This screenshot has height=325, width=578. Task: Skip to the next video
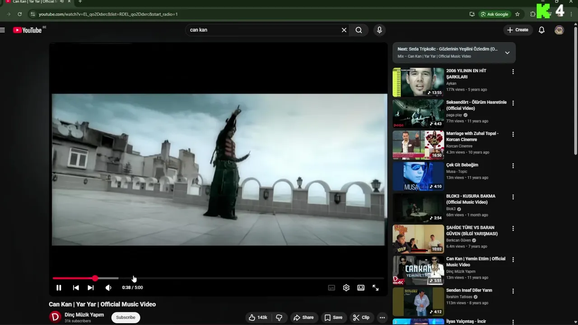pyautogui.click(x=91, y=288)
